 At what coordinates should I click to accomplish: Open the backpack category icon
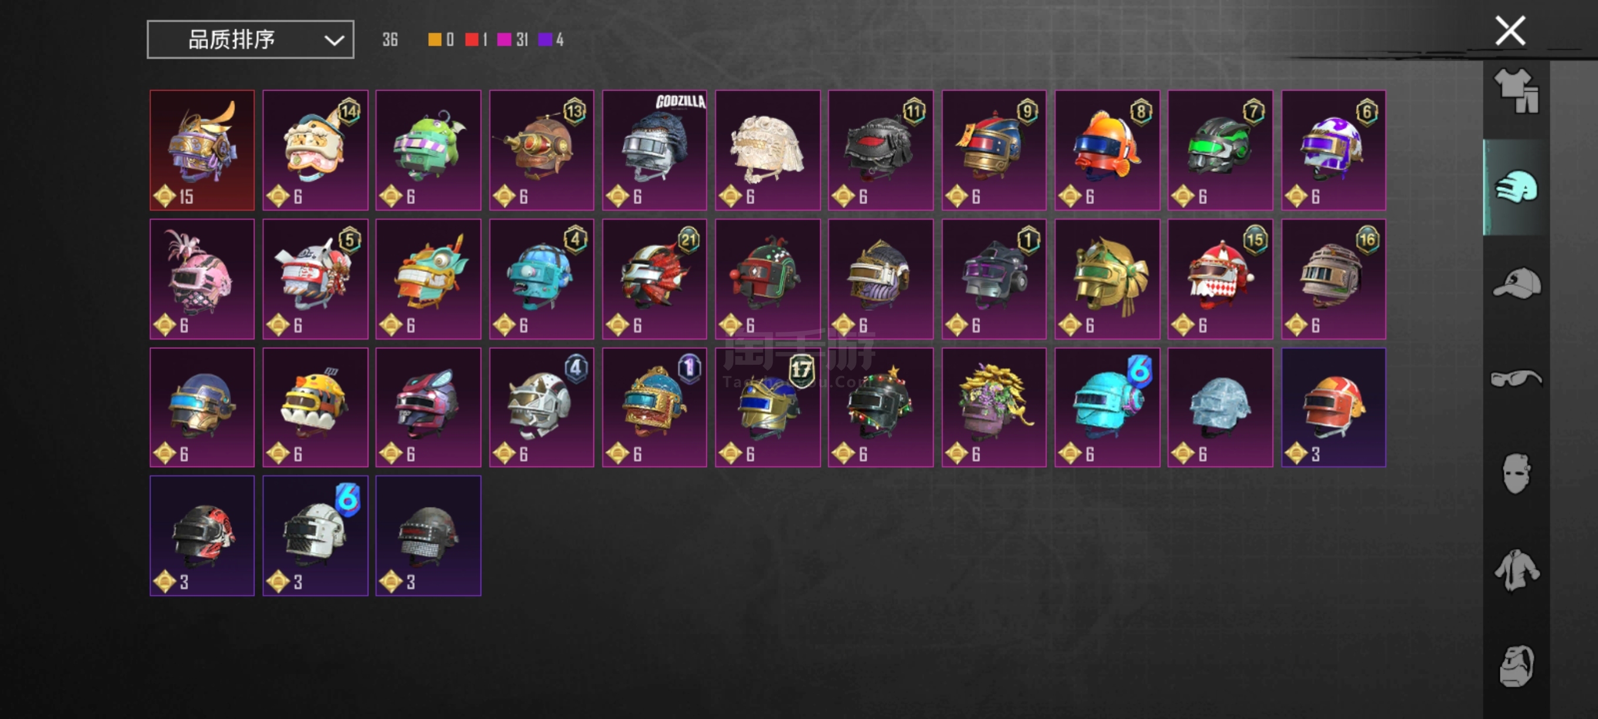pos(1516,666)
